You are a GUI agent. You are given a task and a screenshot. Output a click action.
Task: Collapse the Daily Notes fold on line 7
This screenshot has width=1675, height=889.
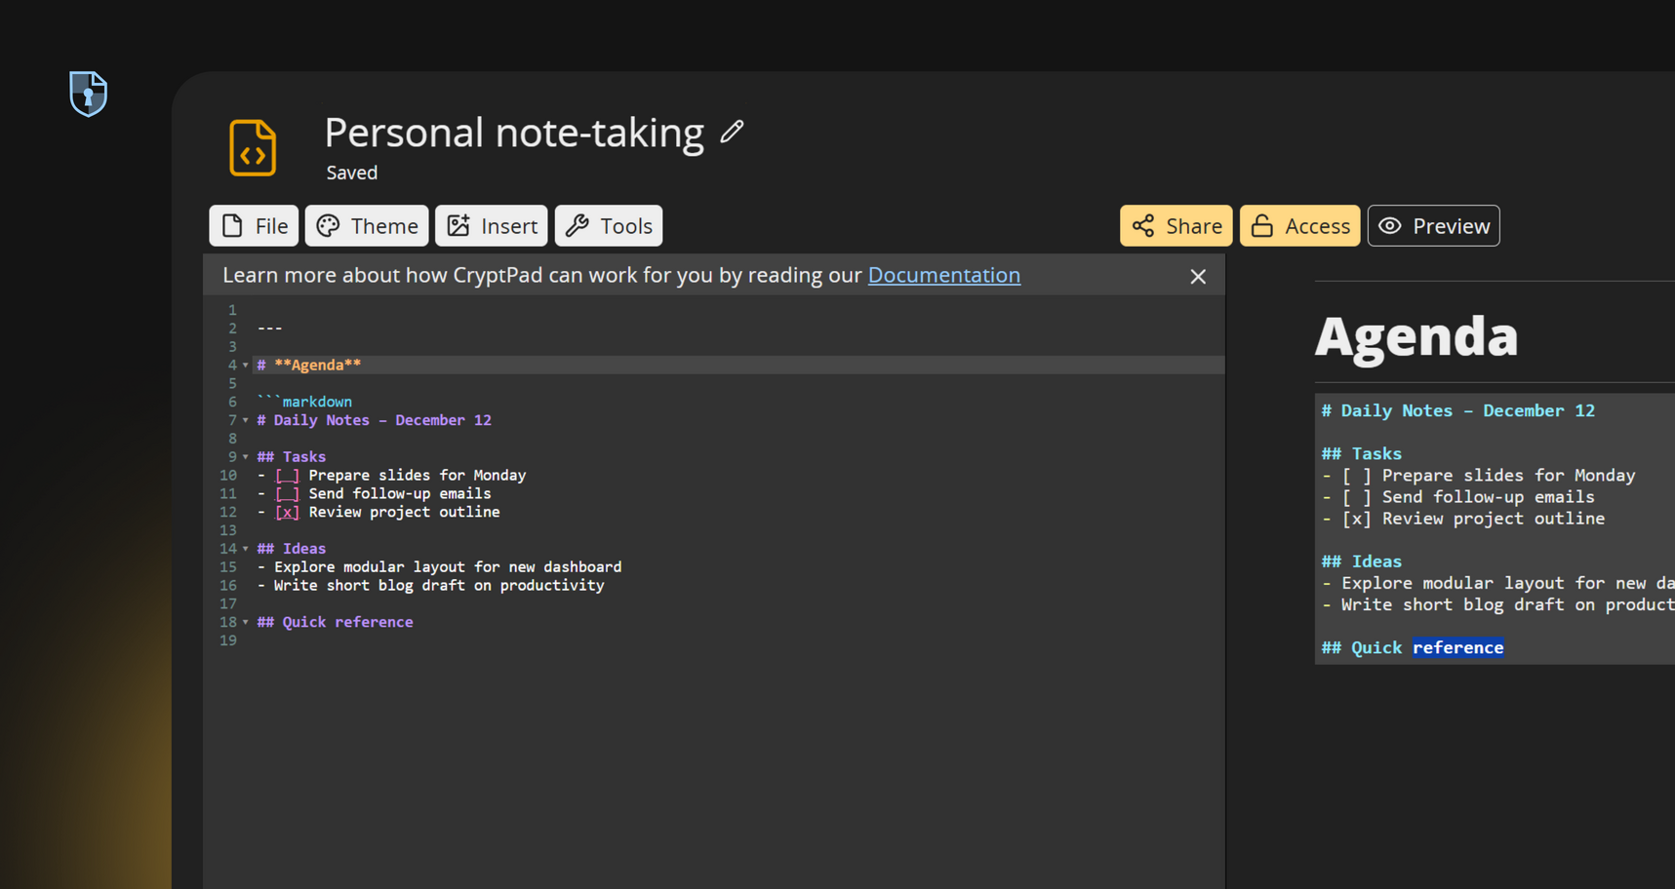(x=246, y=421)
